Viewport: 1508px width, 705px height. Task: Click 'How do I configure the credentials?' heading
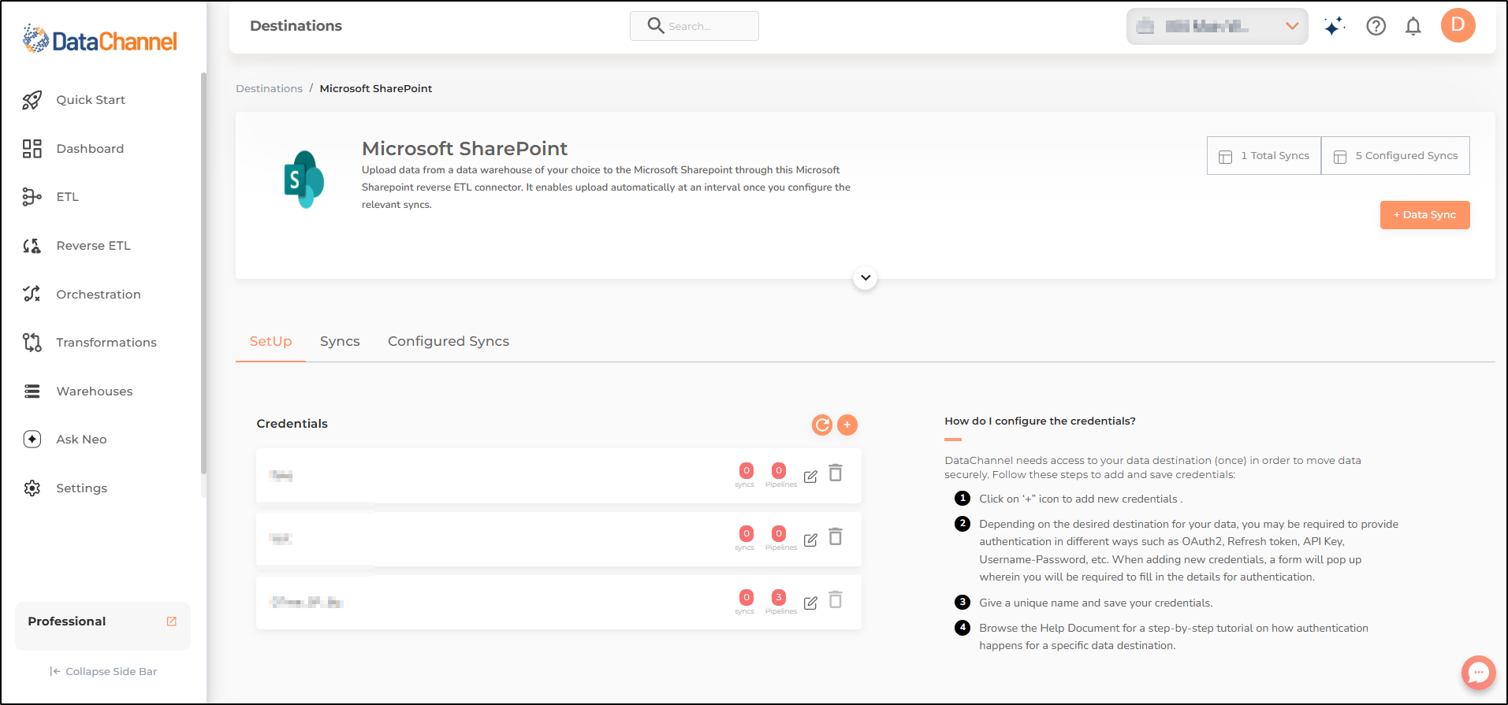tap(1040, 421)
